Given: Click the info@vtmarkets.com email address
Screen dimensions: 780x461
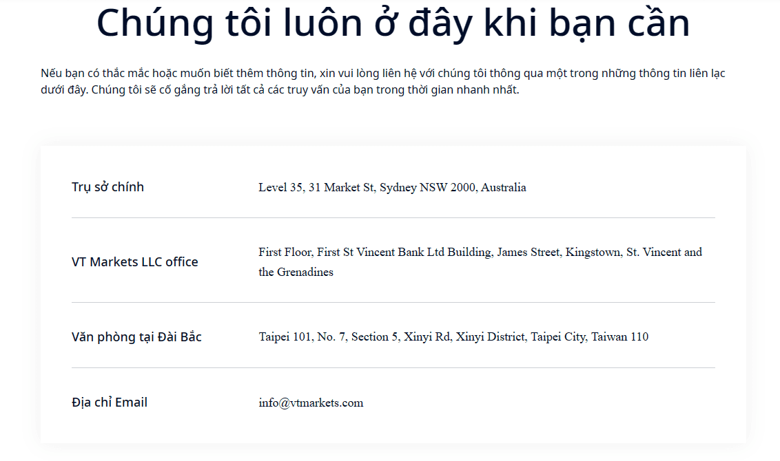Looking at the screenshot, I should [311, 403].
